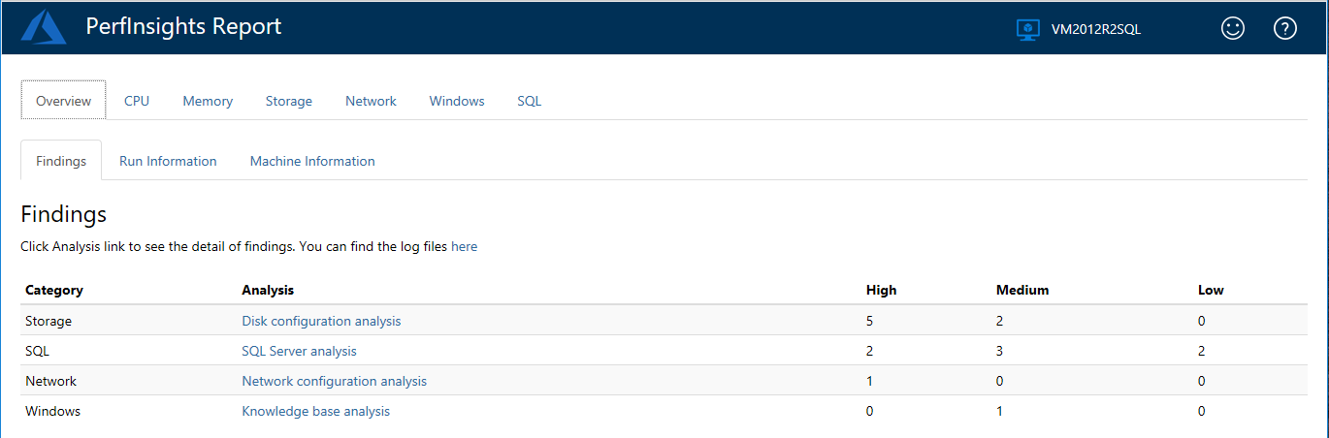The image size is (1329, 438).
Task: Click the PerfInsights Report title
Action: [x=183, y=27]
